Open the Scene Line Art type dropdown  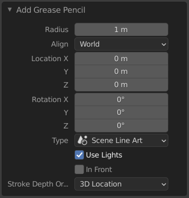tap(121, 141)
